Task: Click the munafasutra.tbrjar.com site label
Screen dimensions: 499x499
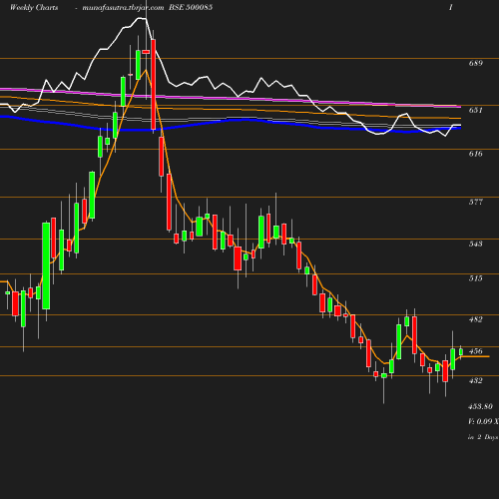Action: (123, 8)
